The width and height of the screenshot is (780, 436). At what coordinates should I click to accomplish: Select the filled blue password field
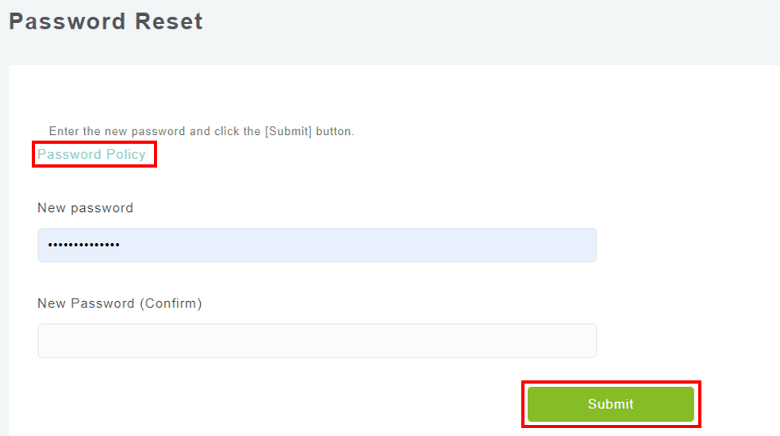(x=317, y=245)
